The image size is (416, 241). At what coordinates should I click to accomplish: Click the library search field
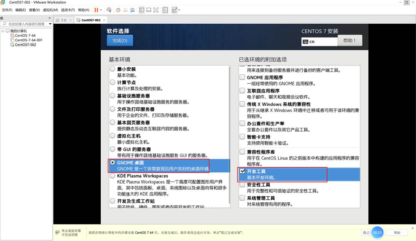(x=26, y=24)
